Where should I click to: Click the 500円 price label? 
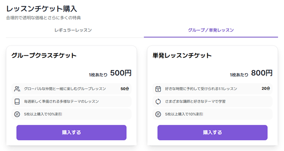tap(121, 73)
